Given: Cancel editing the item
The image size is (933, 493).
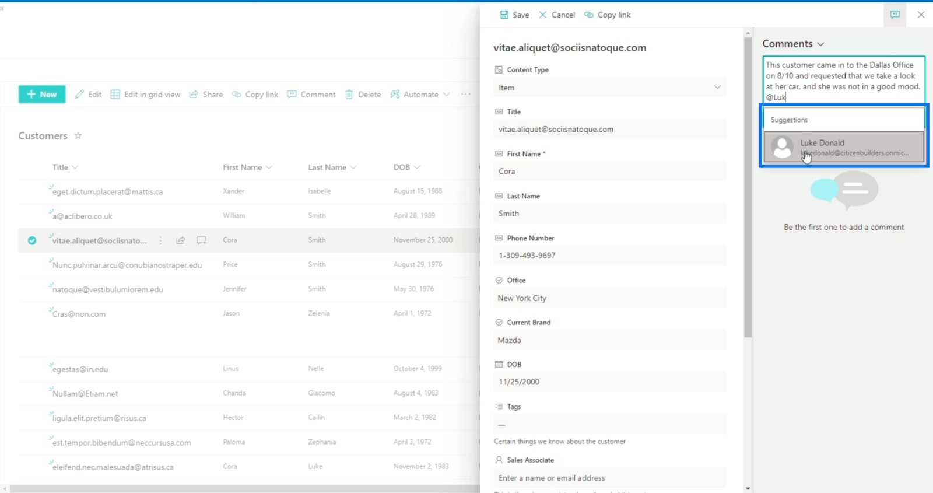Looking at the screenshot, I should 557,15.
